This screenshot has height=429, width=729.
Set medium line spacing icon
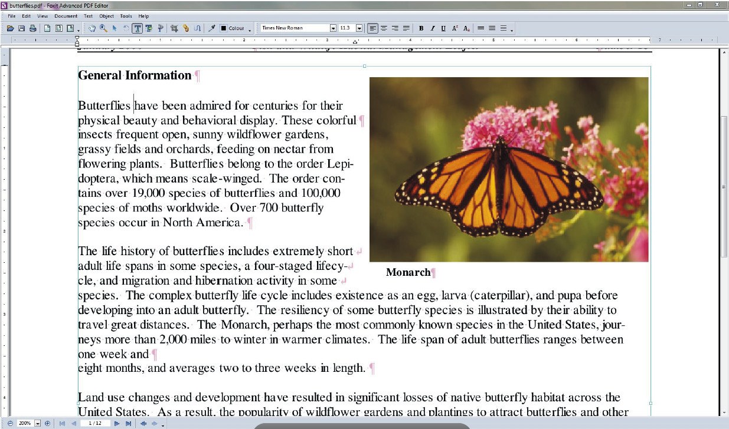492,28
